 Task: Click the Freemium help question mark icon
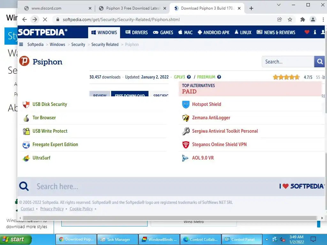coord(219,77)
